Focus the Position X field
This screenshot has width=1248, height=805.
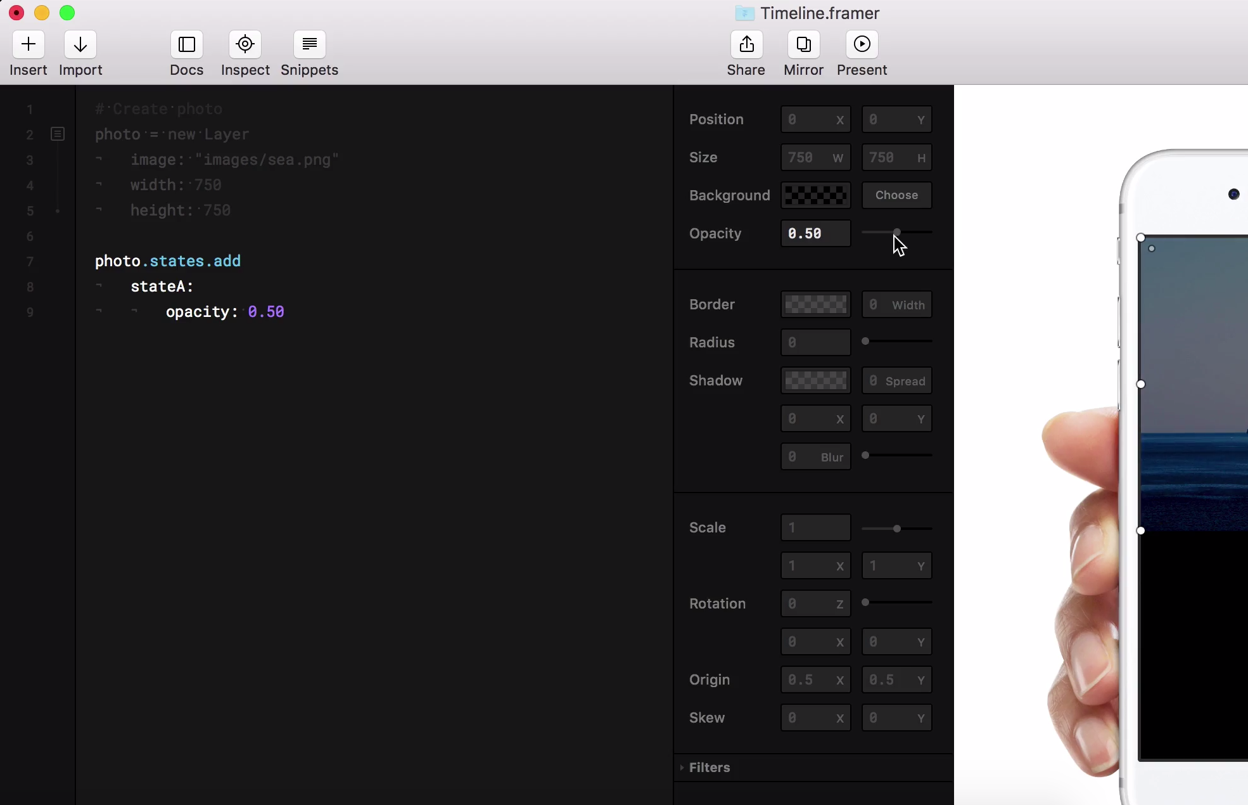[816, 119]
